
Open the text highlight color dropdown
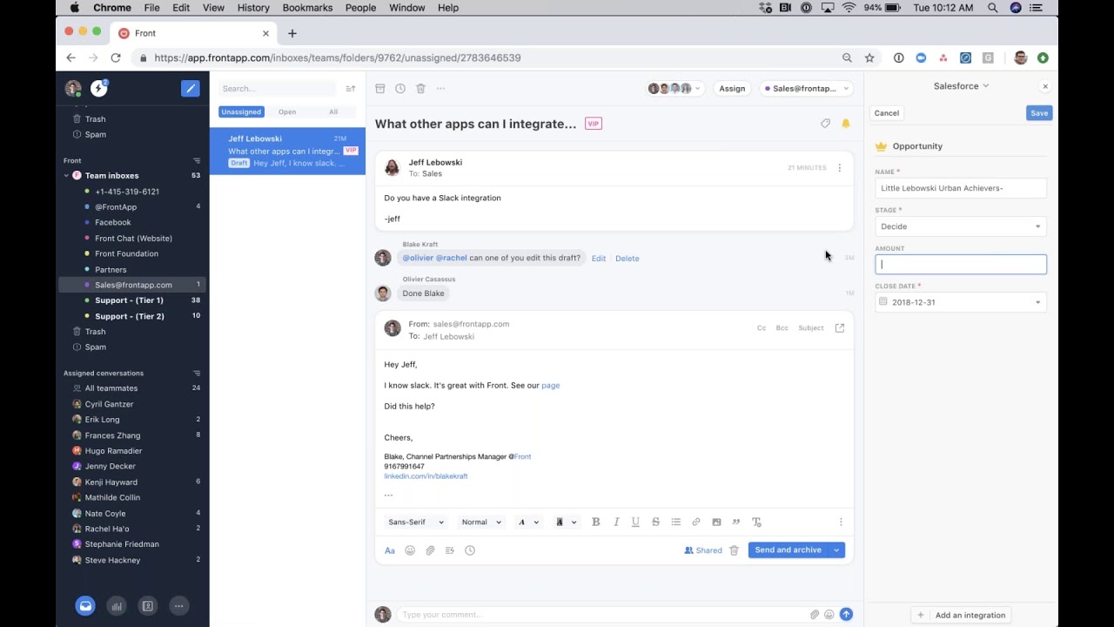pos(566,522)
